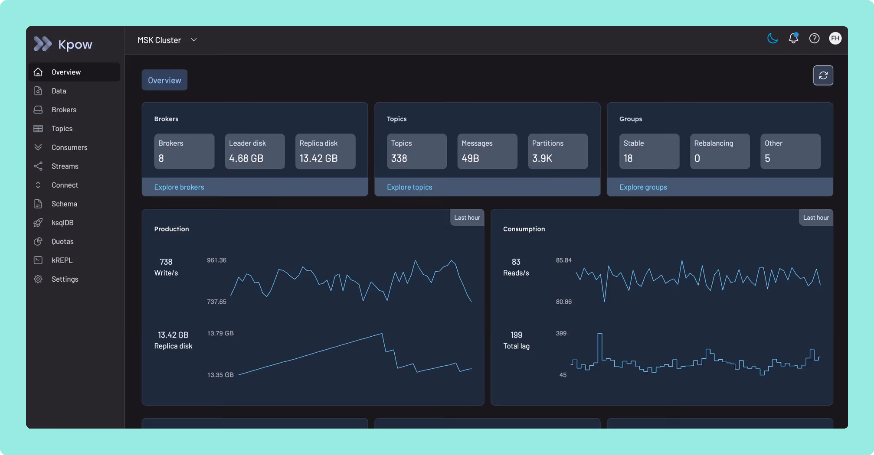
Task: Switch to the Overview tab
Action: [x=164, y=80]
